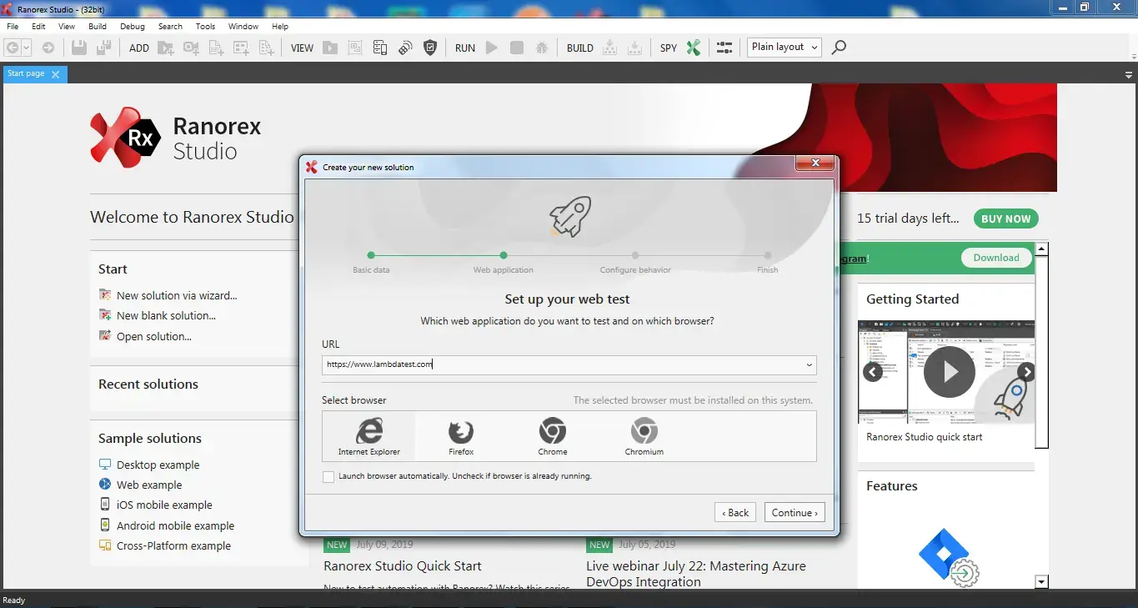Select Chromium as the test browser
Viewport: 1138px width, 608px height.
(644, 435)
